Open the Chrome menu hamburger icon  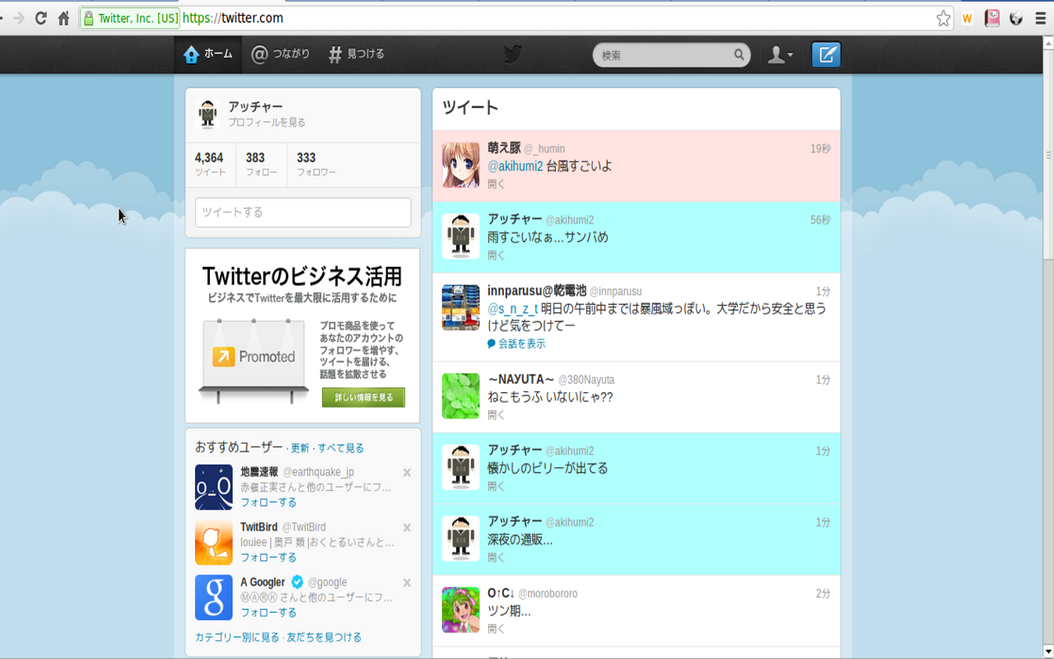click(1040, 18)
